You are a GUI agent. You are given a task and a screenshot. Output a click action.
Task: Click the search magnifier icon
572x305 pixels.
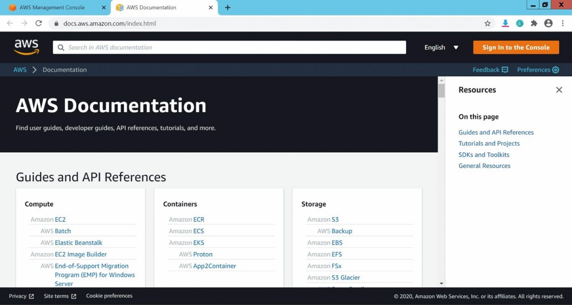pos(61,47)
